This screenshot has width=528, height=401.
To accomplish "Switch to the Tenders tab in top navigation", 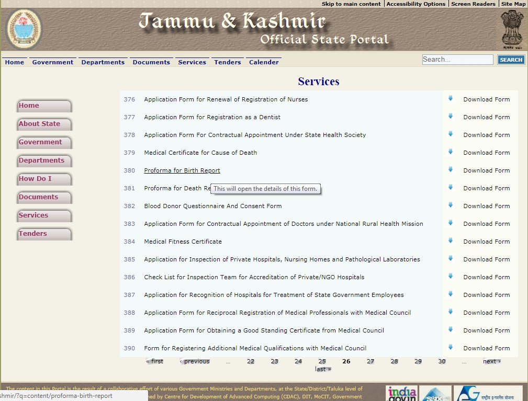I will [227, 62].
